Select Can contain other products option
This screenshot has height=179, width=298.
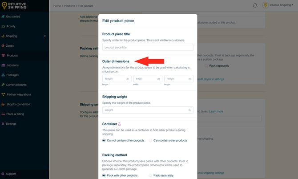click(150, 140)
